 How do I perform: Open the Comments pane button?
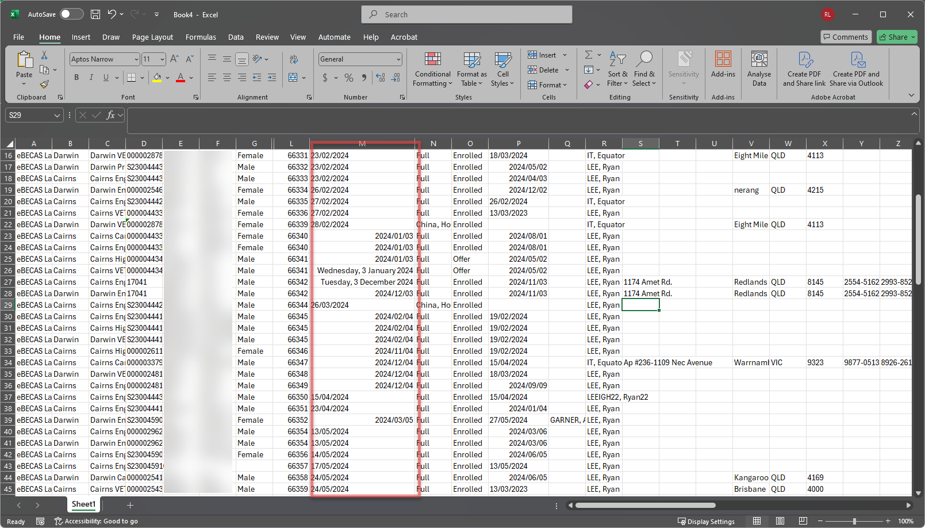[x=846, y=37]
